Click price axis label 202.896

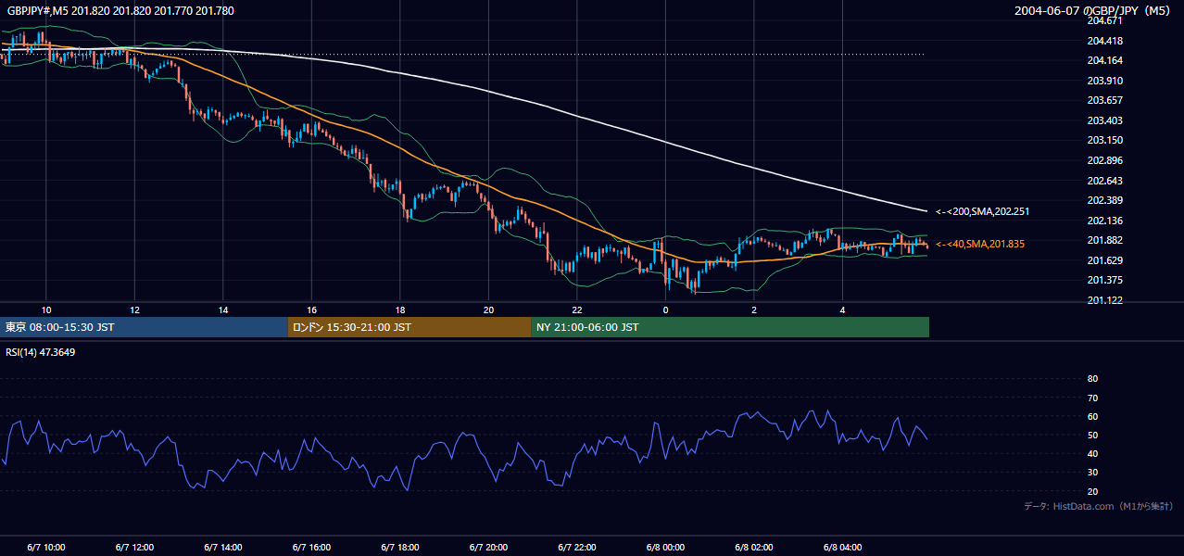1104,160
